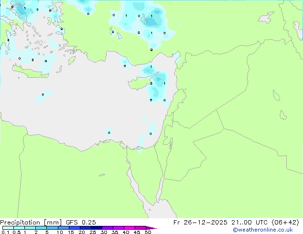
Task: Click the 'GFS 0.25' model label
Action: tap(81, 223)
